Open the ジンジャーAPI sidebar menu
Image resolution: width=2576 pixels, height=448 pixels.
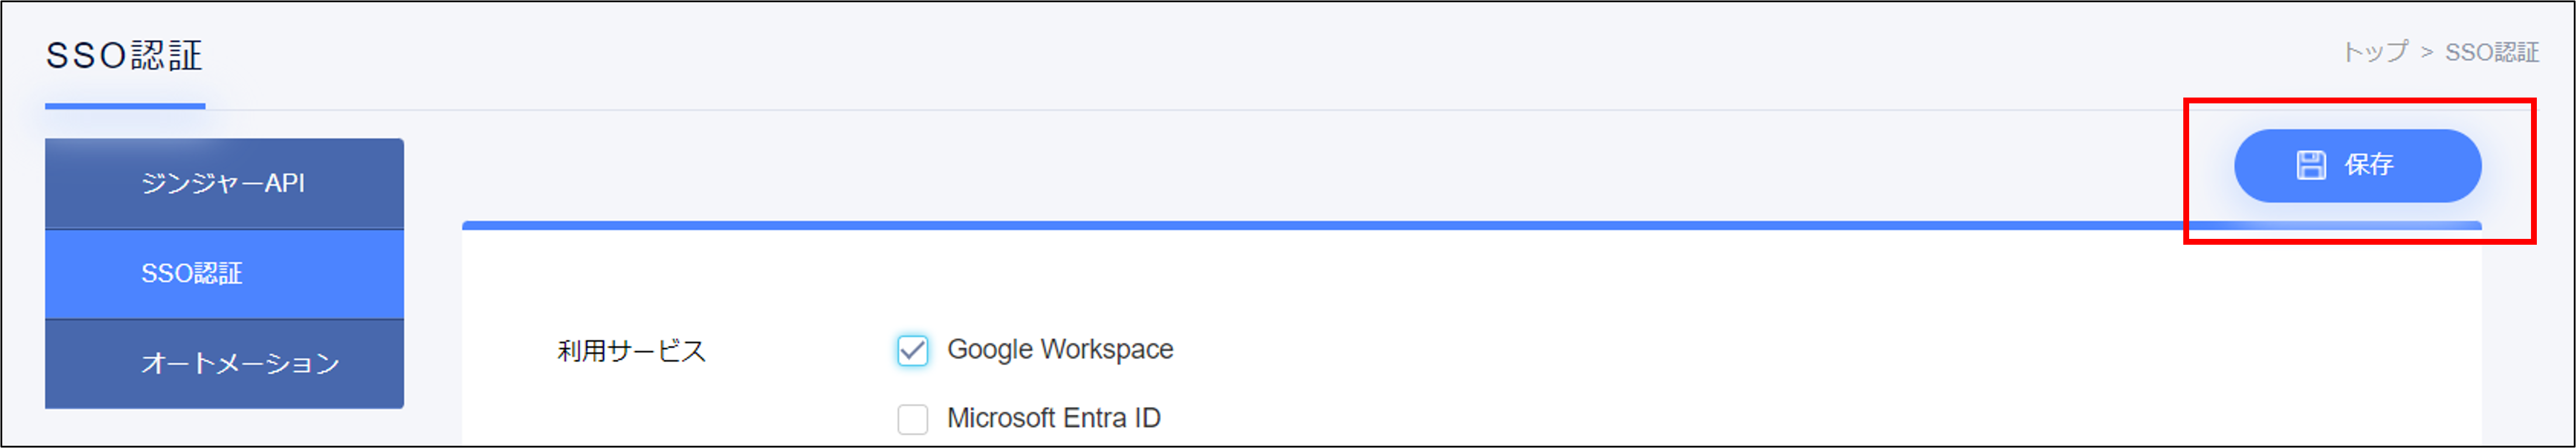click(x=224, y=184)
